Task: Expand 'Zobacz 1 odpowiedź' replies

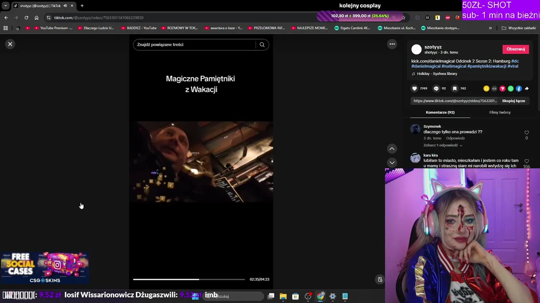Action: click(x=443, y=145)
